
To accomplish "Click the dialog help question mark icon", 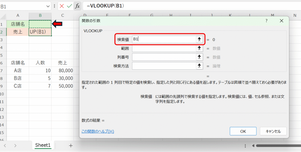I will point(266,21).
